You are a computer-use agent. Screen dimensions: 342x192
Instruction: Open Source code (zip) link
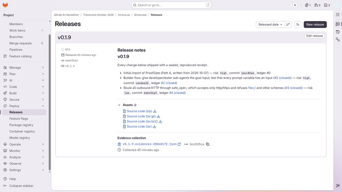[x=139, y=111]
